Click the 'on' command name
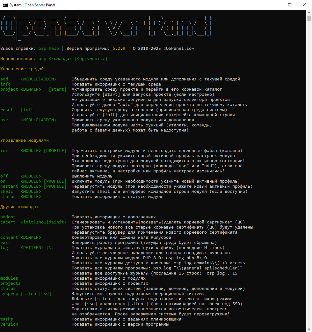This screenshot has width=312, height=332. click(3, 181)
